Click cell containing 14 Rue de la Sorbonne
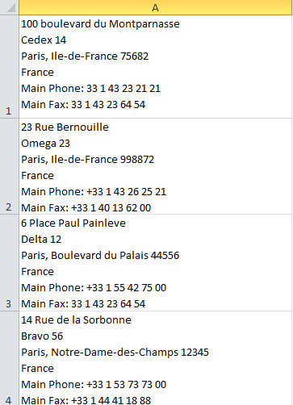 (x=156, y=358)
